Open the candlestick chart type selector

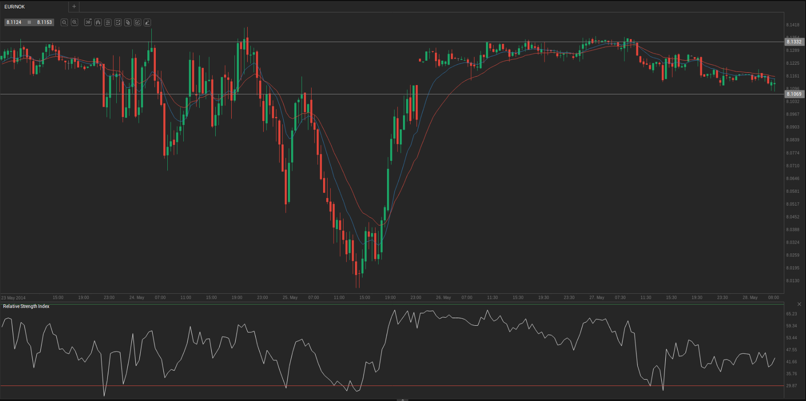(x=98, y=22)
